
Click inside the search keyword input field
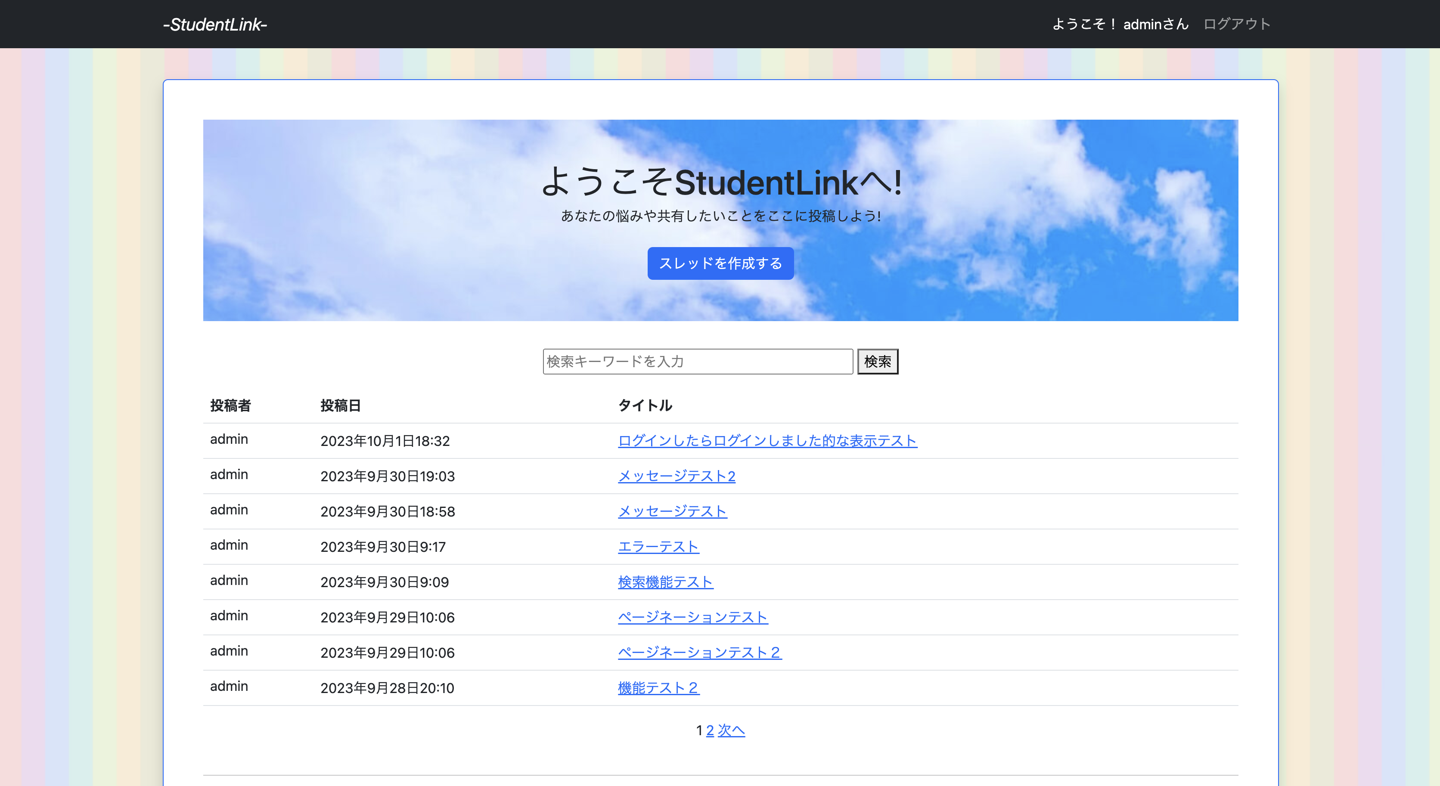click(x=698, y=361)
